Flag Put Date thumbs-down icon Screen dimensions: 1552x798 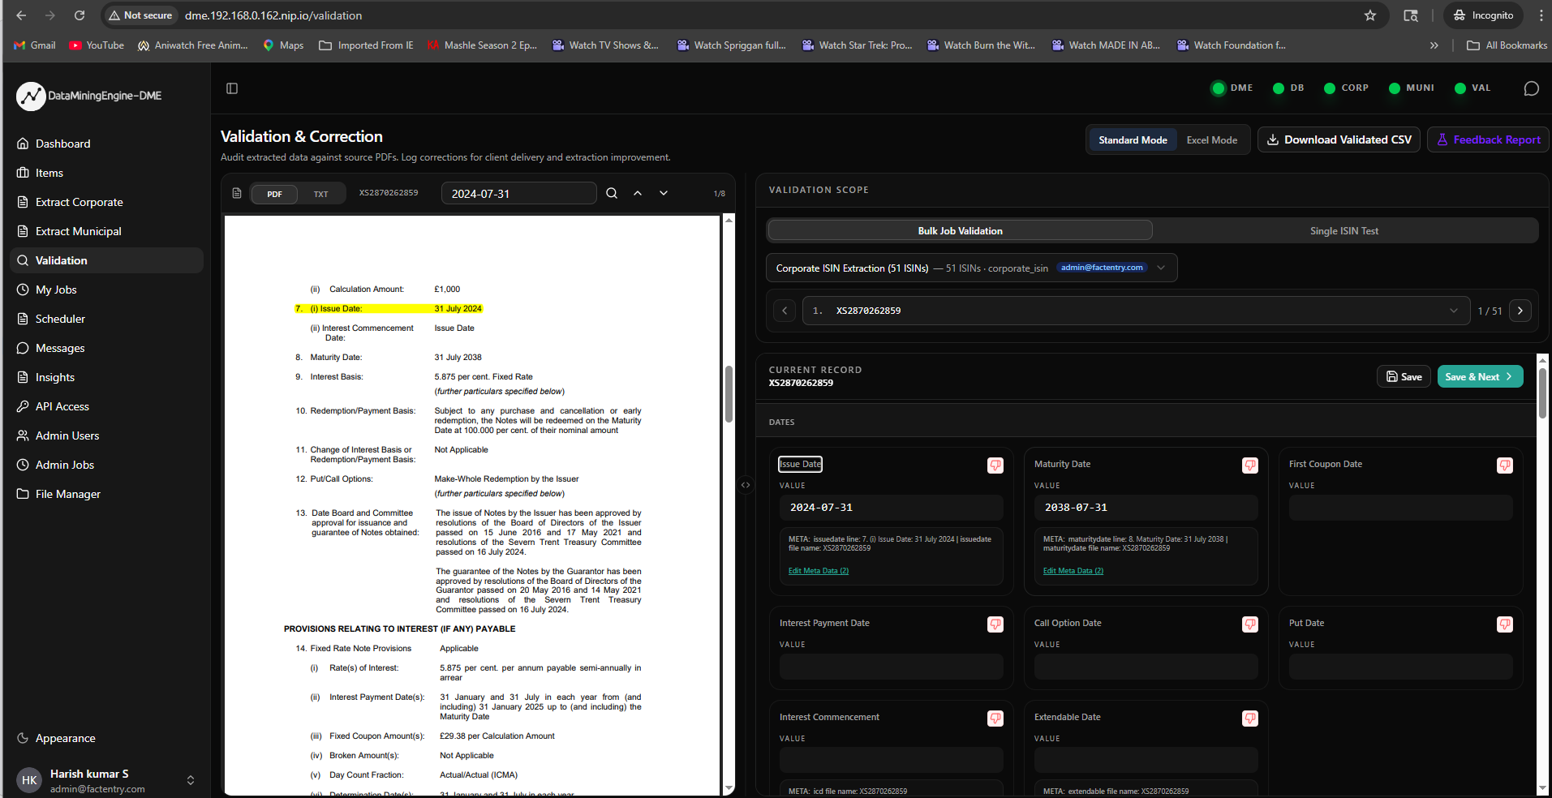coord(1505,624)
